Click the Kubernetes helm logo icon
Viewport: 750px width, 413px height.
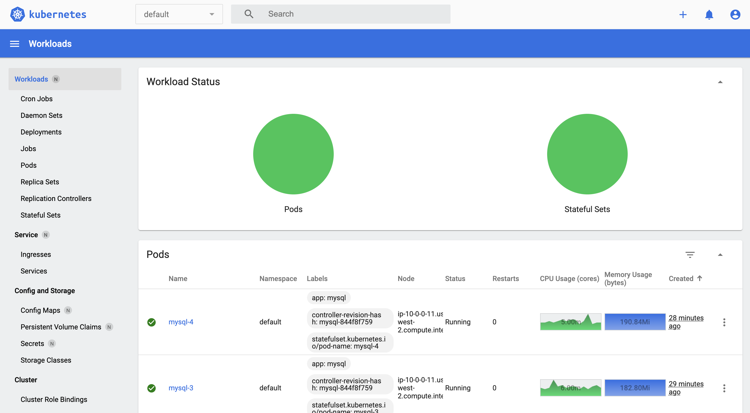coord(17,14)
